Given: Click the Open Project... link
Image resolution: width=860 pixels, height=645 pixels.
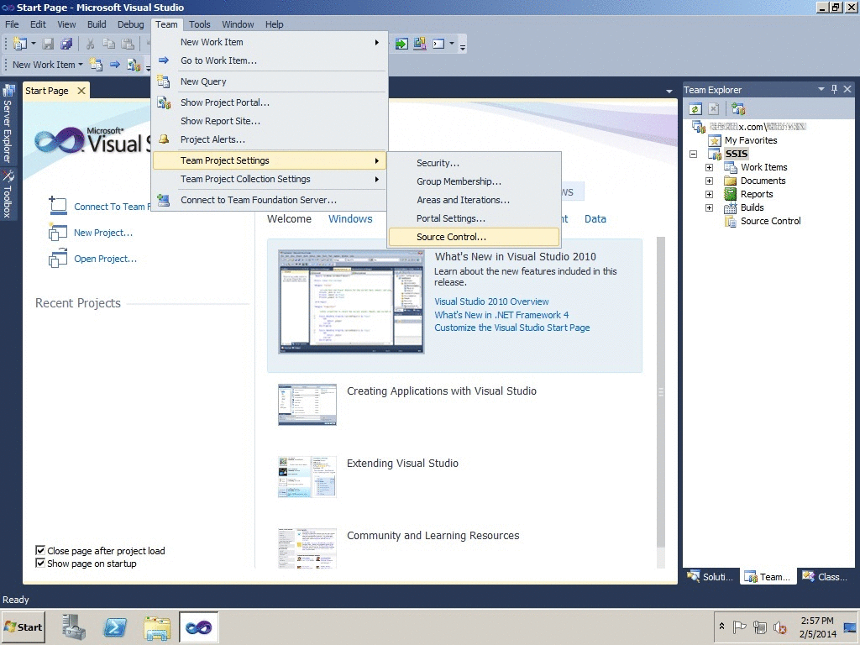Looking at the screenshot, I should click(x=105, y=259).
